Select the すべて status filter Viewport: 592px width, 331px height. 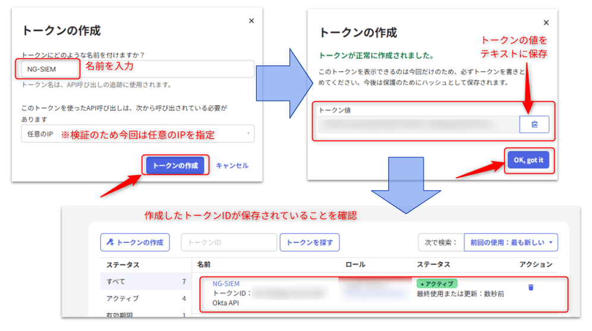coord(146,281)
